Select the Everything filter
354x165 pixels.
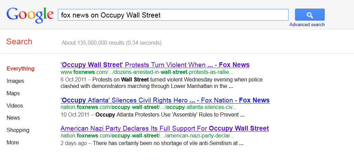pos(21,69)
